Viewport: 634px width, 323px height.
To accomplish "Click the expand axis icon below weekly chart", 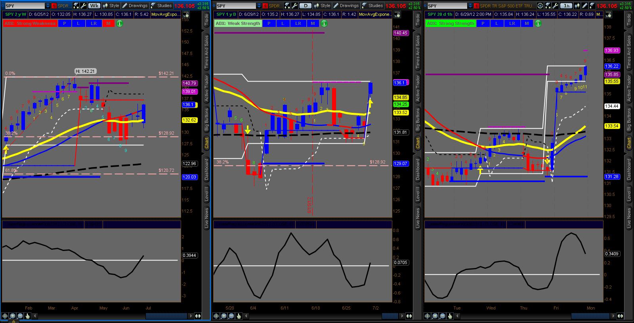I will [x=199, y=316].
